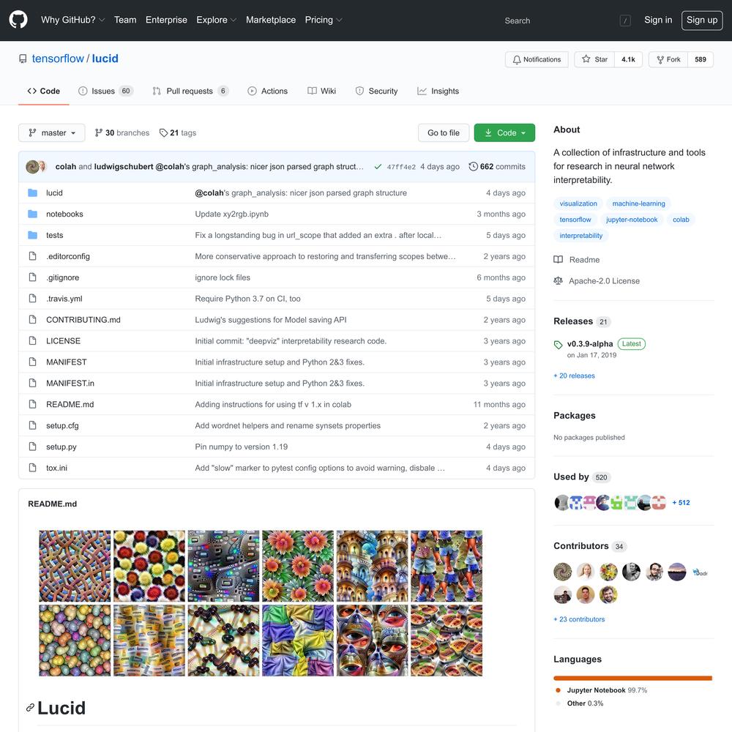Click Go to file button
The width and height of the screenshot is (732, 732).
tap(444, 132)
